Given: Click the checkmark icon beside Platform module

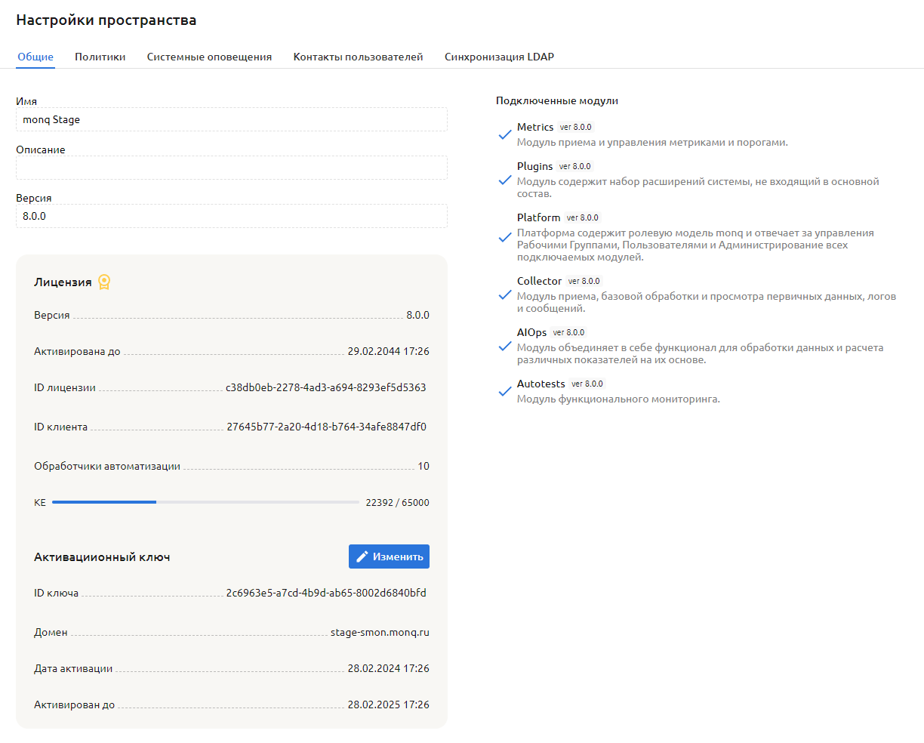Looking at the screenshot, I should click(505, 238).
